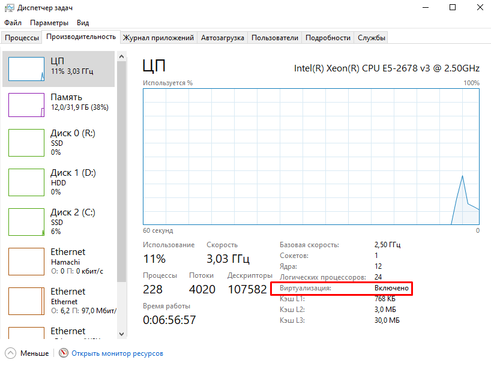Click the ЦП 11% 3,03 ГГц label
491x366 pixels.
72,66
